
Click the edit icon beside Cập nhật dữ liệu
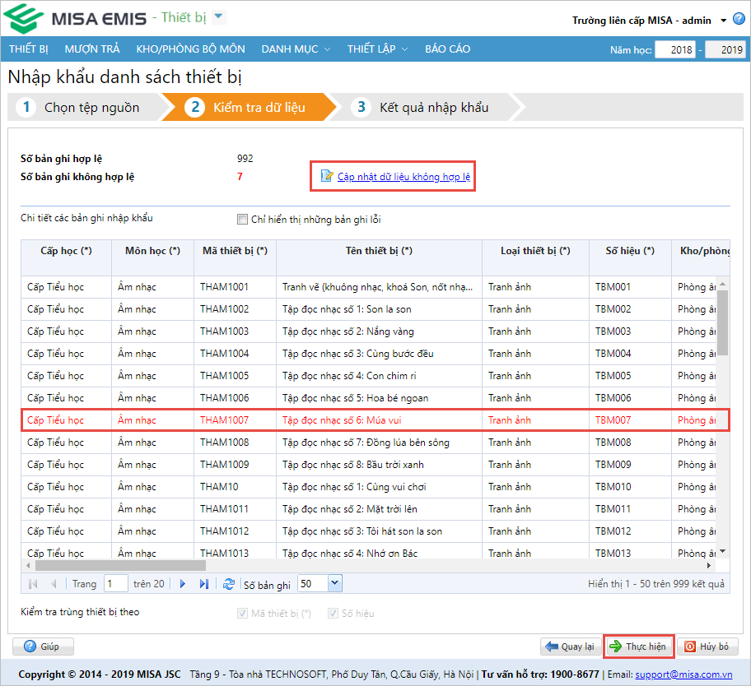click(326, 176)
